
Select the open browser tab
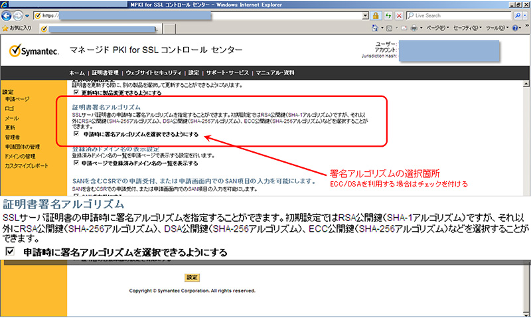(101, 29)
